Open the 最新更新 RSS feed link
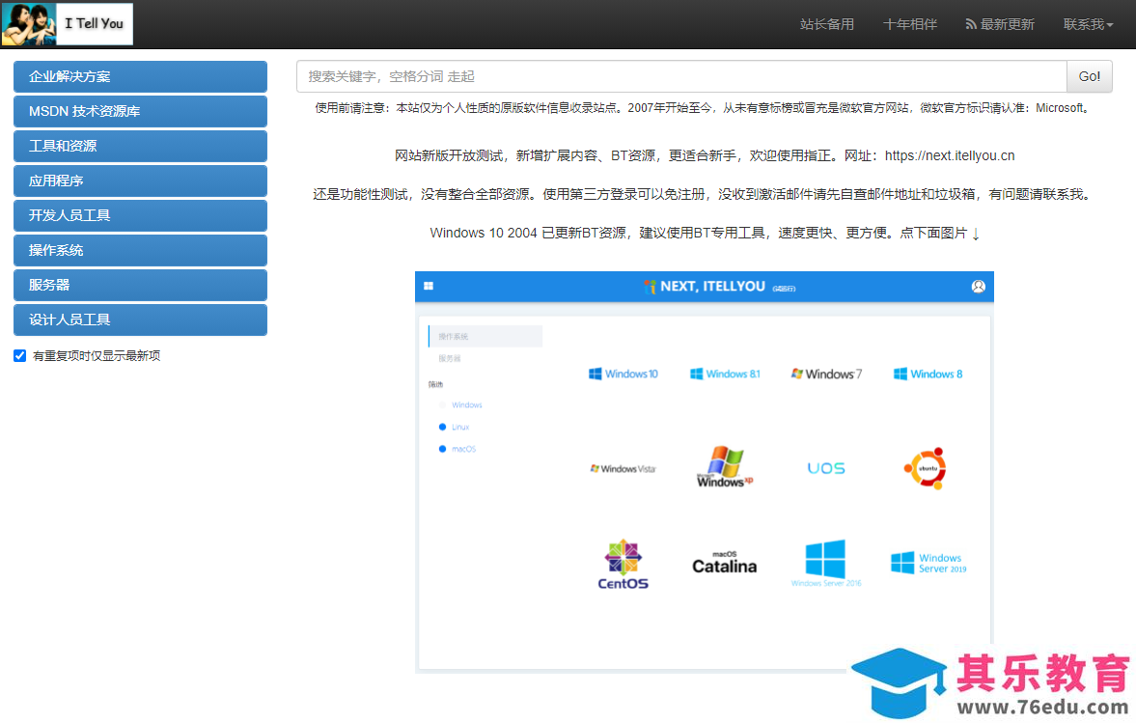The image size is (1136, 723). pos(1000,24)
